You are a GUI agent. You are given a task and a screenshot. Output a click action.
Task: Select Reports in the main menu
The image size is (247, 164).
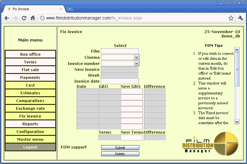[30, 124]
